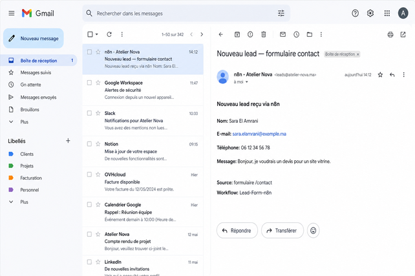
Task: Reply using the header arrow icon
Action: [x=392, y=75]
